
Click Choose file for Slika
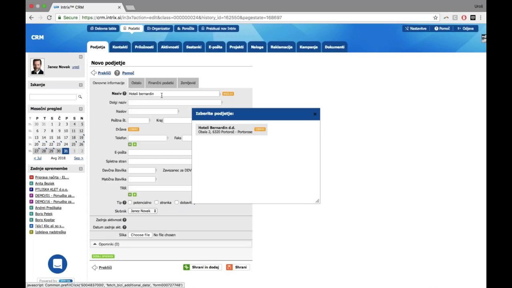click(140, 235)
